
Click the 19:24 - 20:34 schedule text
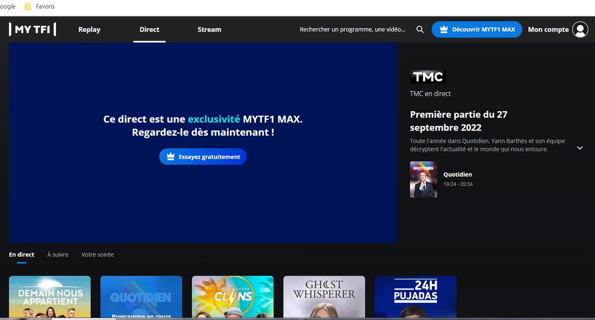pyautogui.click(x=458, y=184)
